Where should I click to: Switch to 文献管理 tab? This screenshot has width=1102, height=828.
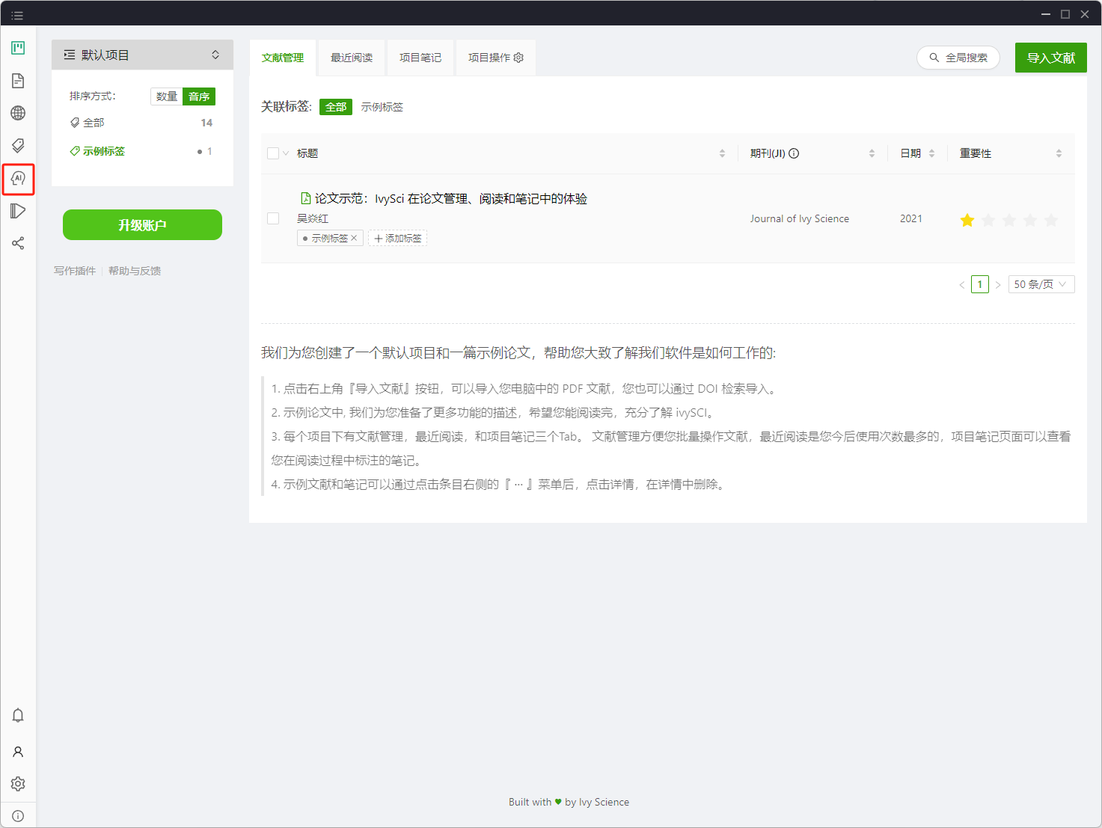pyautogui.click(x=283, y=58)
